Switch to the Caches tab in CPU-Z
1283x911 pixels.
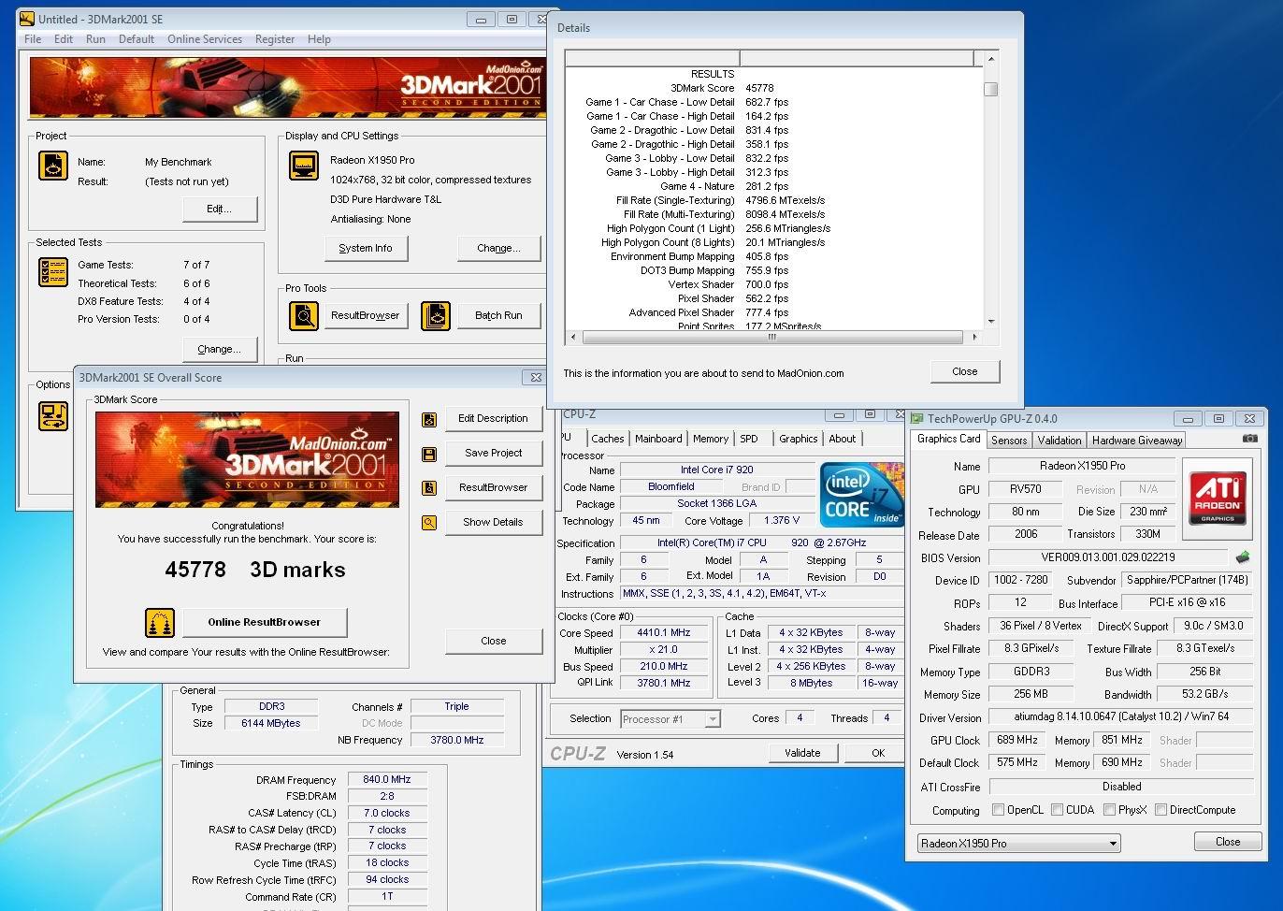click(608, 439)
